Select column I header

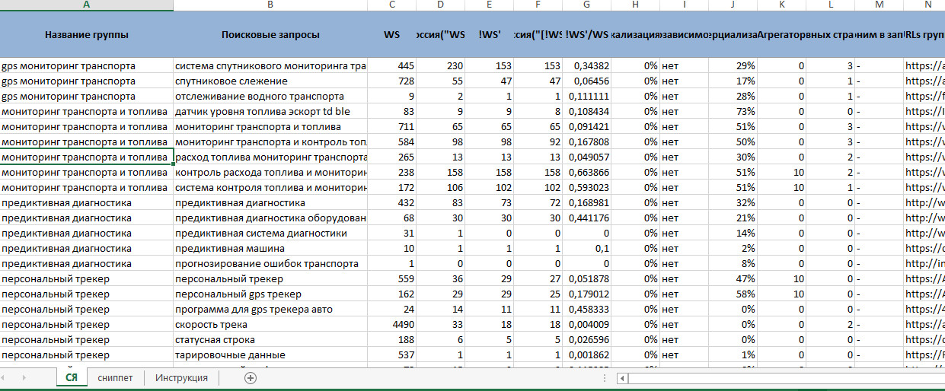[x=685, y=5]
